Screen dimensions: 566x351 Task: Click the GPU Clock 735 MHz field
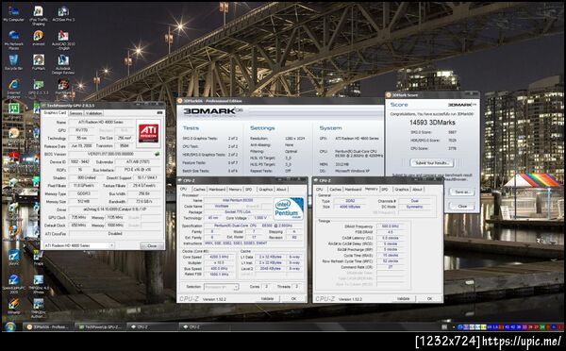77,217
